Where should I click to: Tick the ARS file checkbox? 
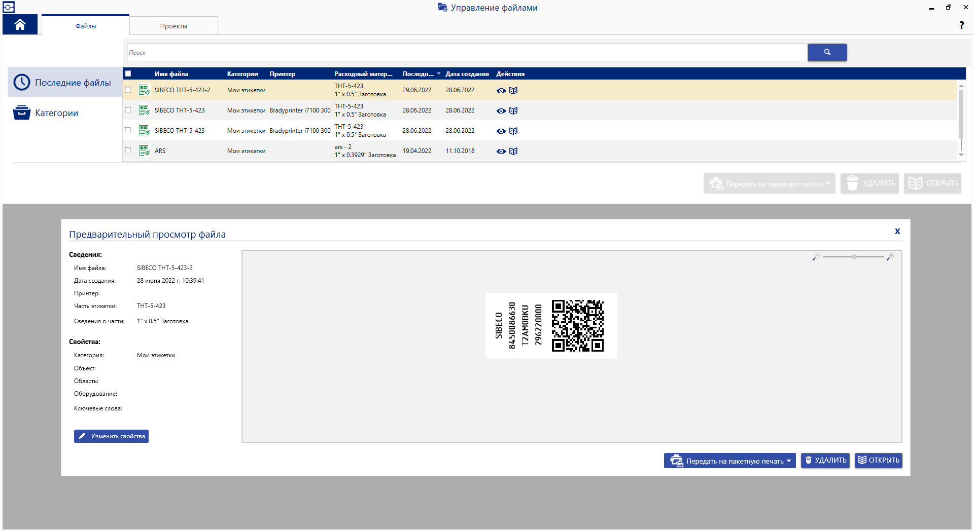click(x=128, y=151)
